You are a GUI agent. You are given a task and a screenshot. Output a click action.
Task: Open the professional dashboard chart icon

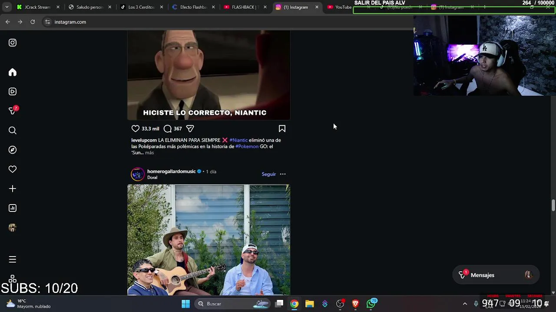click(x=13, y=208)
